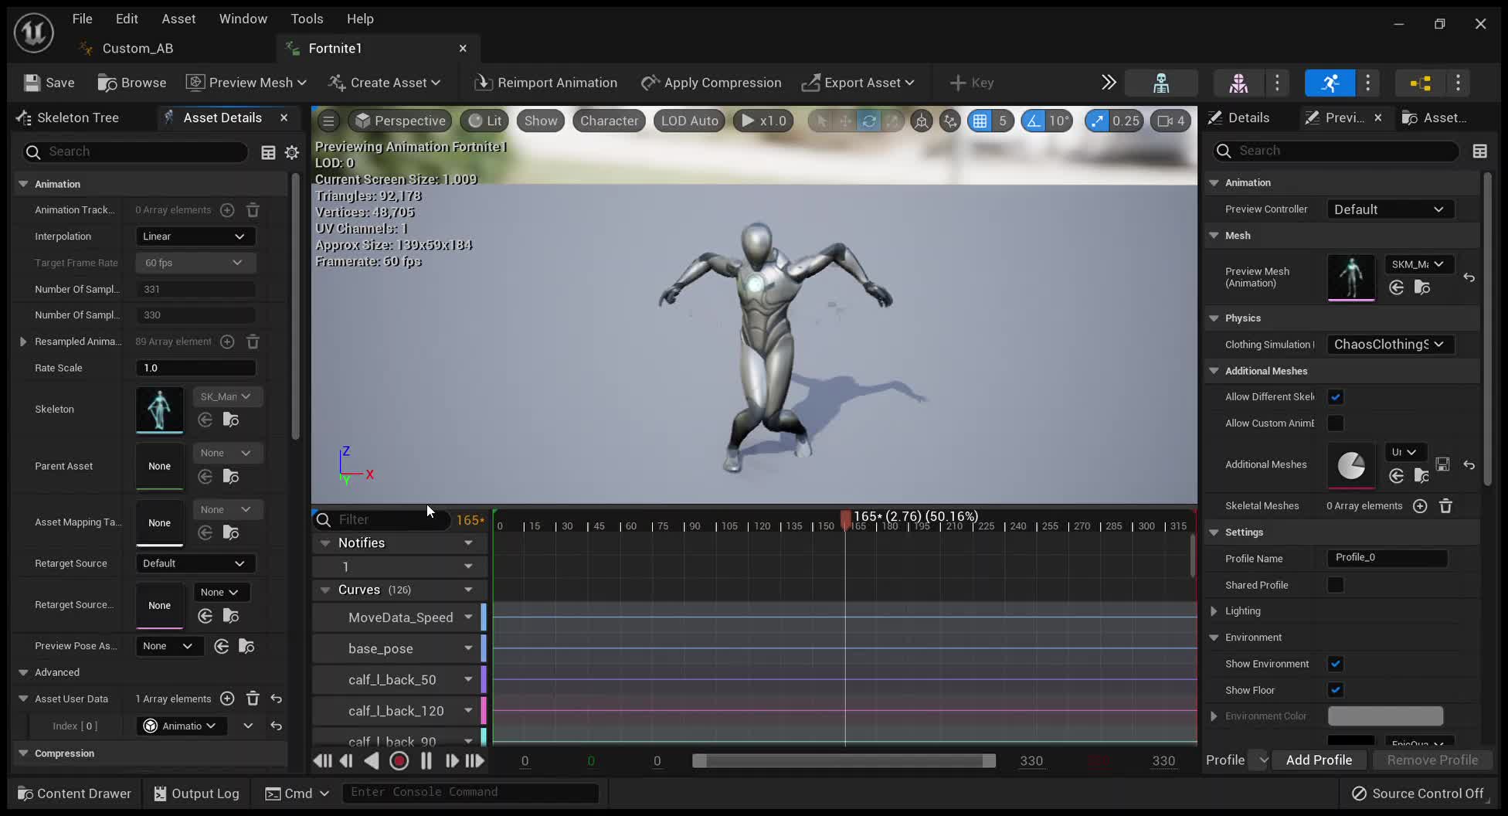Image resolution: width=1508 pixels, height=816 pixels.
Task: Add element to Animation Track array
Action: click(227, 210)
